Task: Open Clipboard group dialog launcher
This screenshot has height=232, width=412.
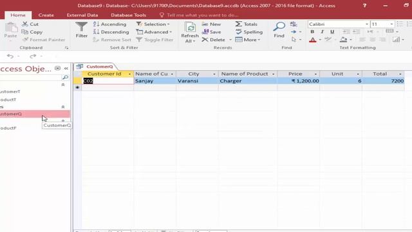Action: point(66,48)
